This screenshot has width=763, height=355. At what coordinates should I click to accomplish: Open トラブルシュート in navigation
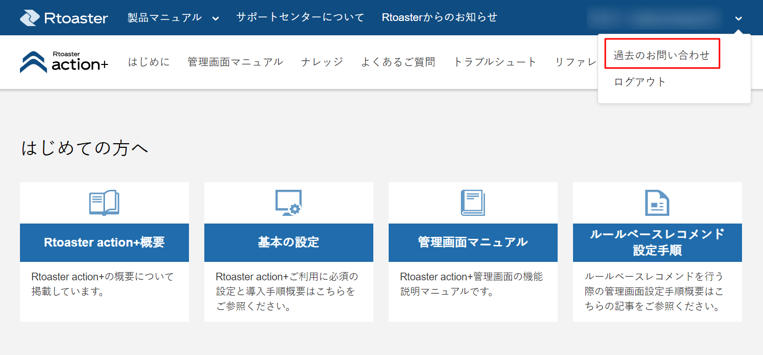(495, 62)
